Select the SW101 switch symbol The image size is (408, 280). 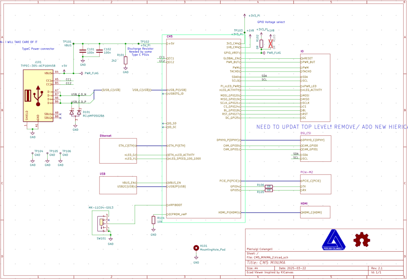(x=103, y=223)
